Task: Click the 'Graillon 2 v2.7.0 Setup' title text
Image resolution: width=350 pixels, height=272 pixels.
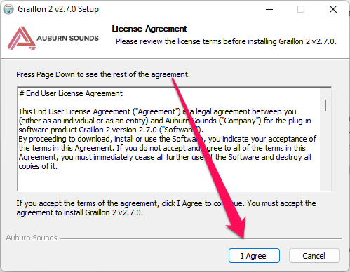Action: click(x=58, y=9)
